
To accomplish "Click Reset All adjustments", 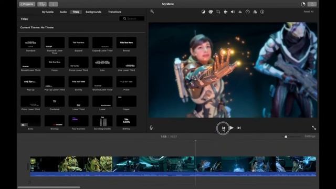I will (x=309, y=12).
